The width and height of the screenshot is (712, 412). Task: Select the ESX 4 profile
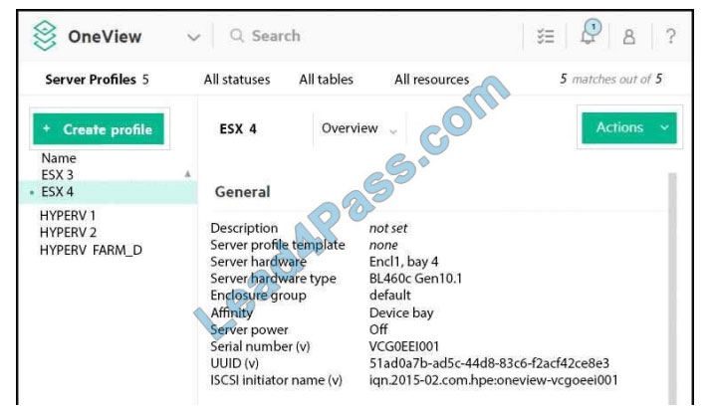[x=109, y=192]
